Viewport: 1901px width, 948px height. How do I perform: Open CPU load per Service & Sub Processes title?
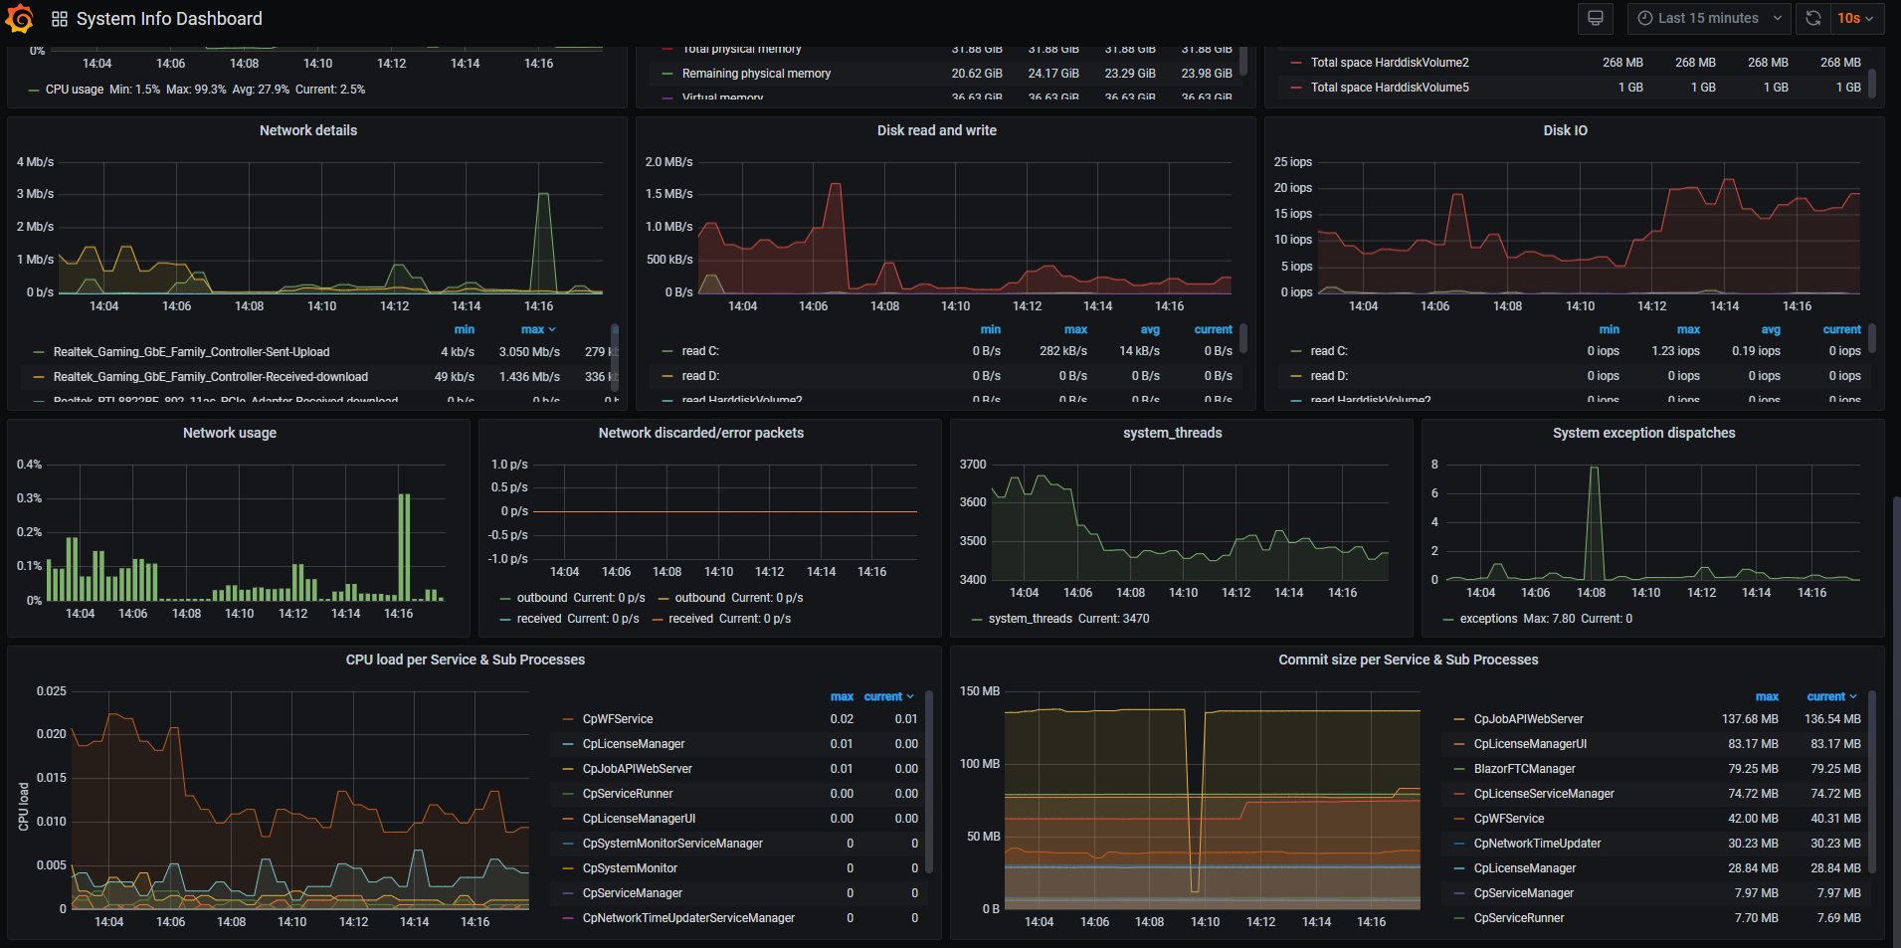pos(466,660)
